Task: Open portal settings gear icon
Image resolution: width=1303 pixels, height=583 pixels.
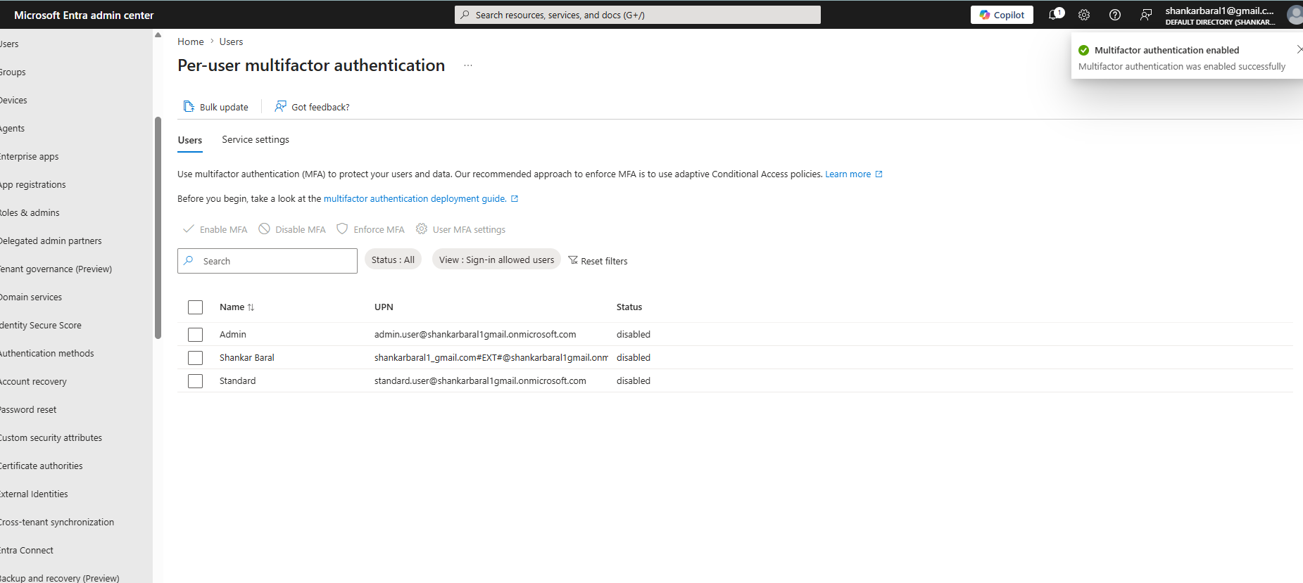Action: (x=1084, y=15)
